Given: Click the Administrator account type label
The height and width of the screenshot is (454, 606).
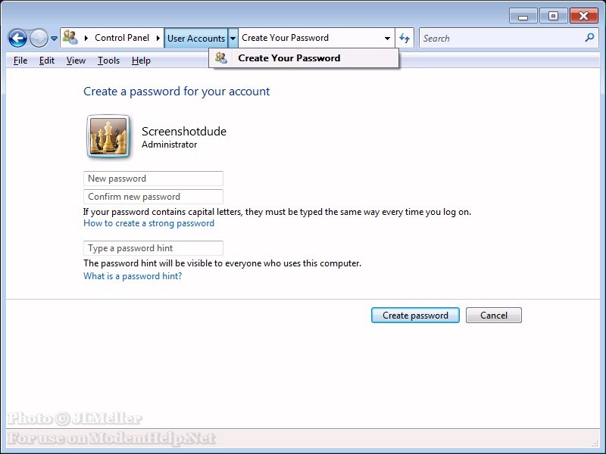Looking at the screenshot, I should click(169, 145).
